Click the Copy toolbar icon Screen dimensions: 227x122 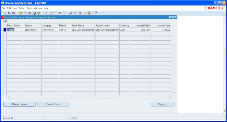pyautogui.click(x=50, y=13)
